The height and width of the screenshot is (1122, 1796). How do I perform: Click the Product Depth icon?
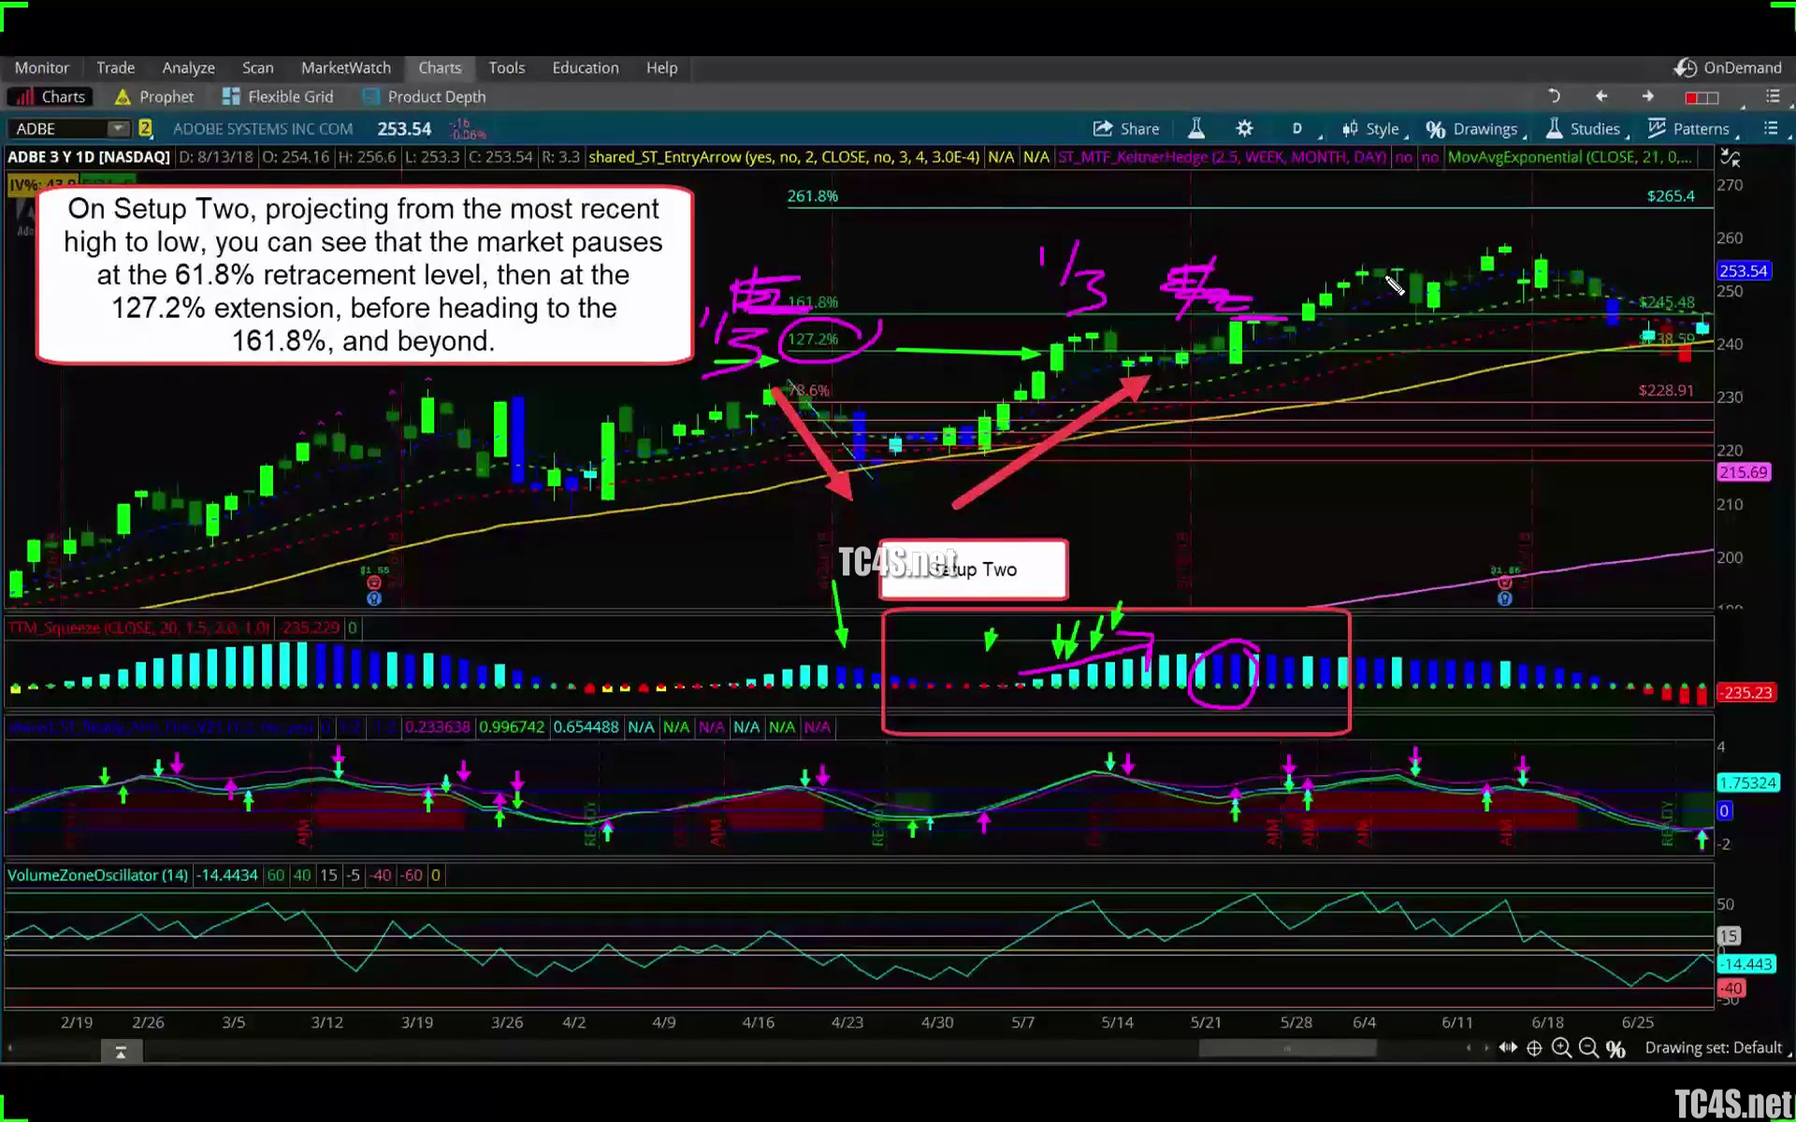(x=371, y=96)
